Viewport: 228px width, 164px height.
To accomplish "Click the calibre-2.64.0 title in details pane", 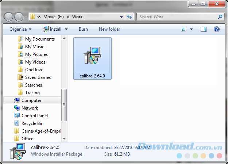I will (x=45, y=148).
